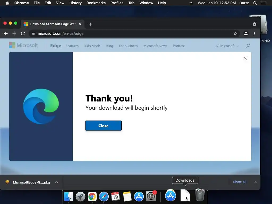This screenshot has height=204, width=272.
Task: Expand the All Microsoft dropdown
Action: click(x=227, y=46)
